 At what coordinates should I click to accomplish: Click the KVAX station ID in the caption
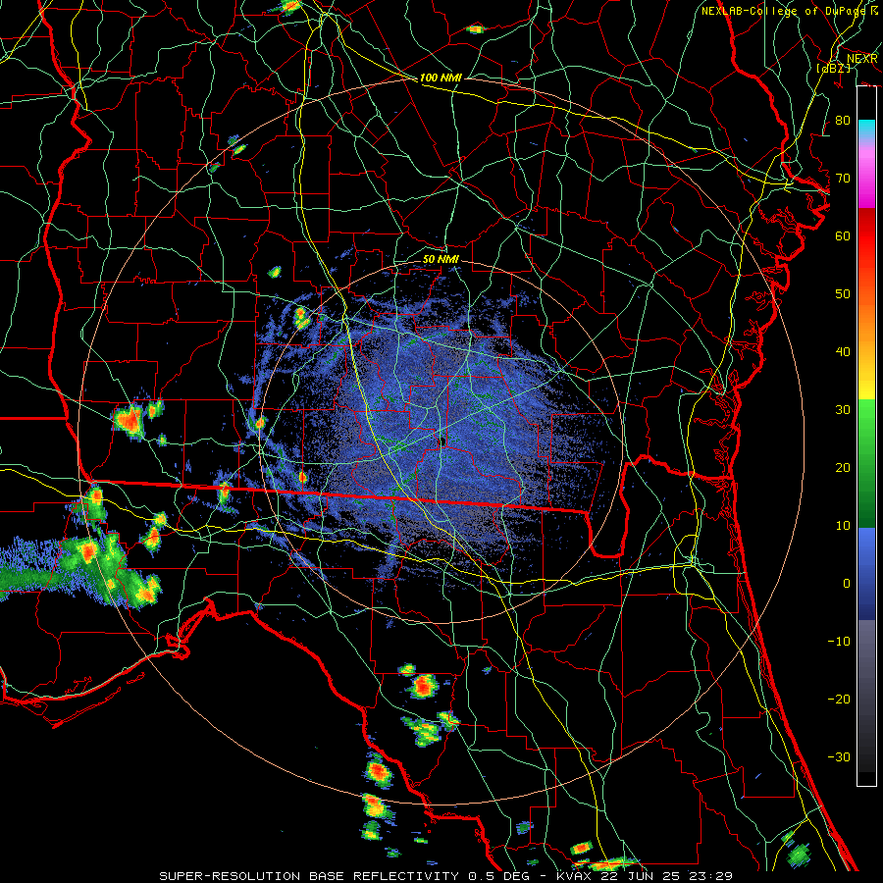575,876
